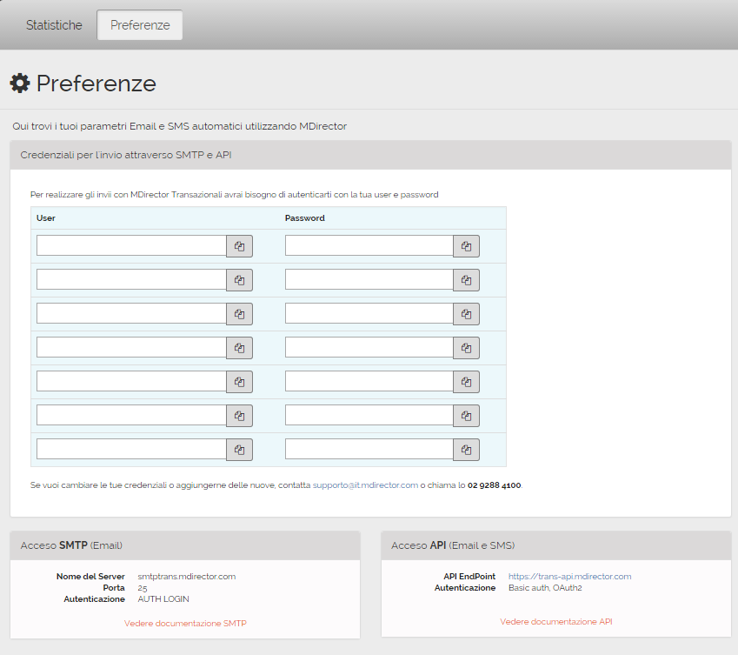This screenshot has height=655, width=738.
Task: Copy the seventh row User value
Action: point(239,450)
